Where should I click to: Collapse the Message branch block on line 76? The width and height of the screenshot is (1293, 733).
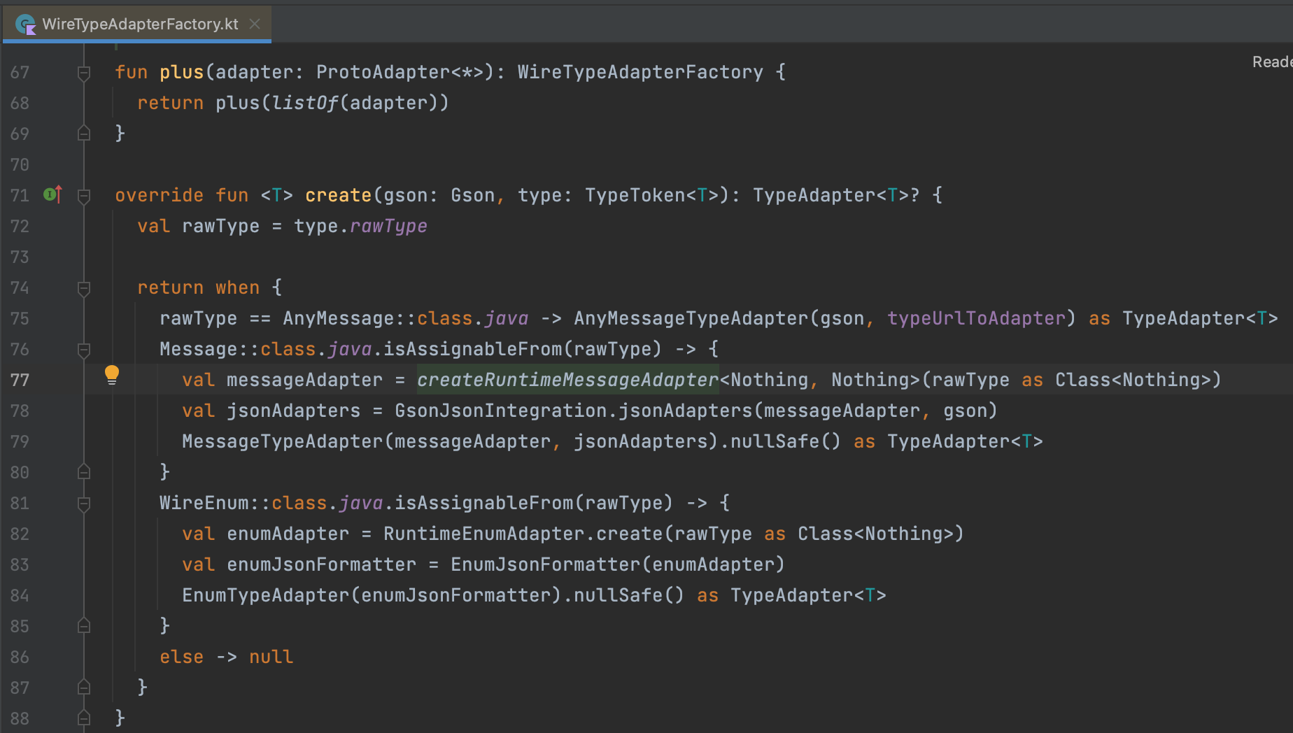83,349
